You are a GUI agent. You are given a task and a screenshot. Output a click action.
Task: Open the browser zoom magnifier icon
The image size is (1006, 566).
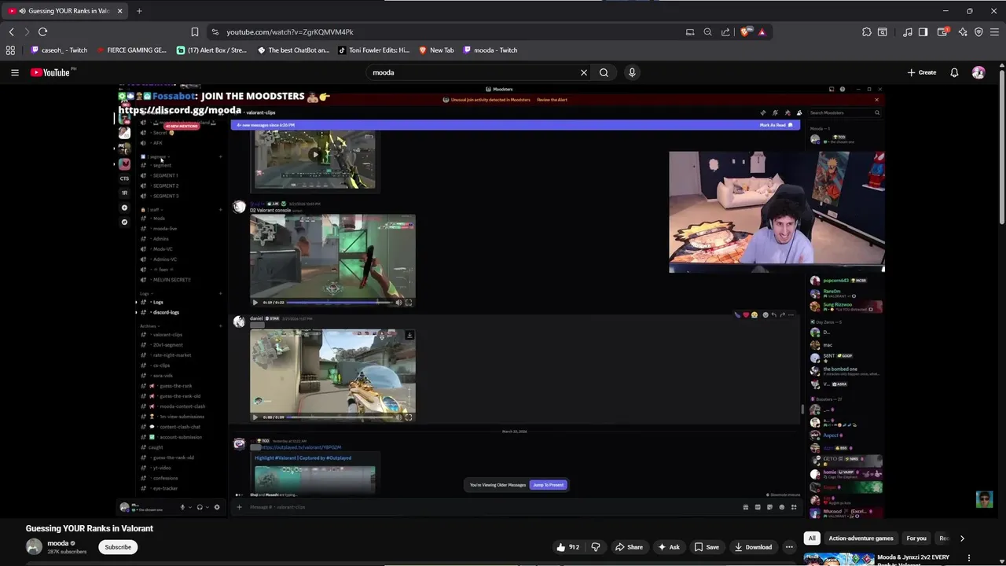click(x=707, y=32)
